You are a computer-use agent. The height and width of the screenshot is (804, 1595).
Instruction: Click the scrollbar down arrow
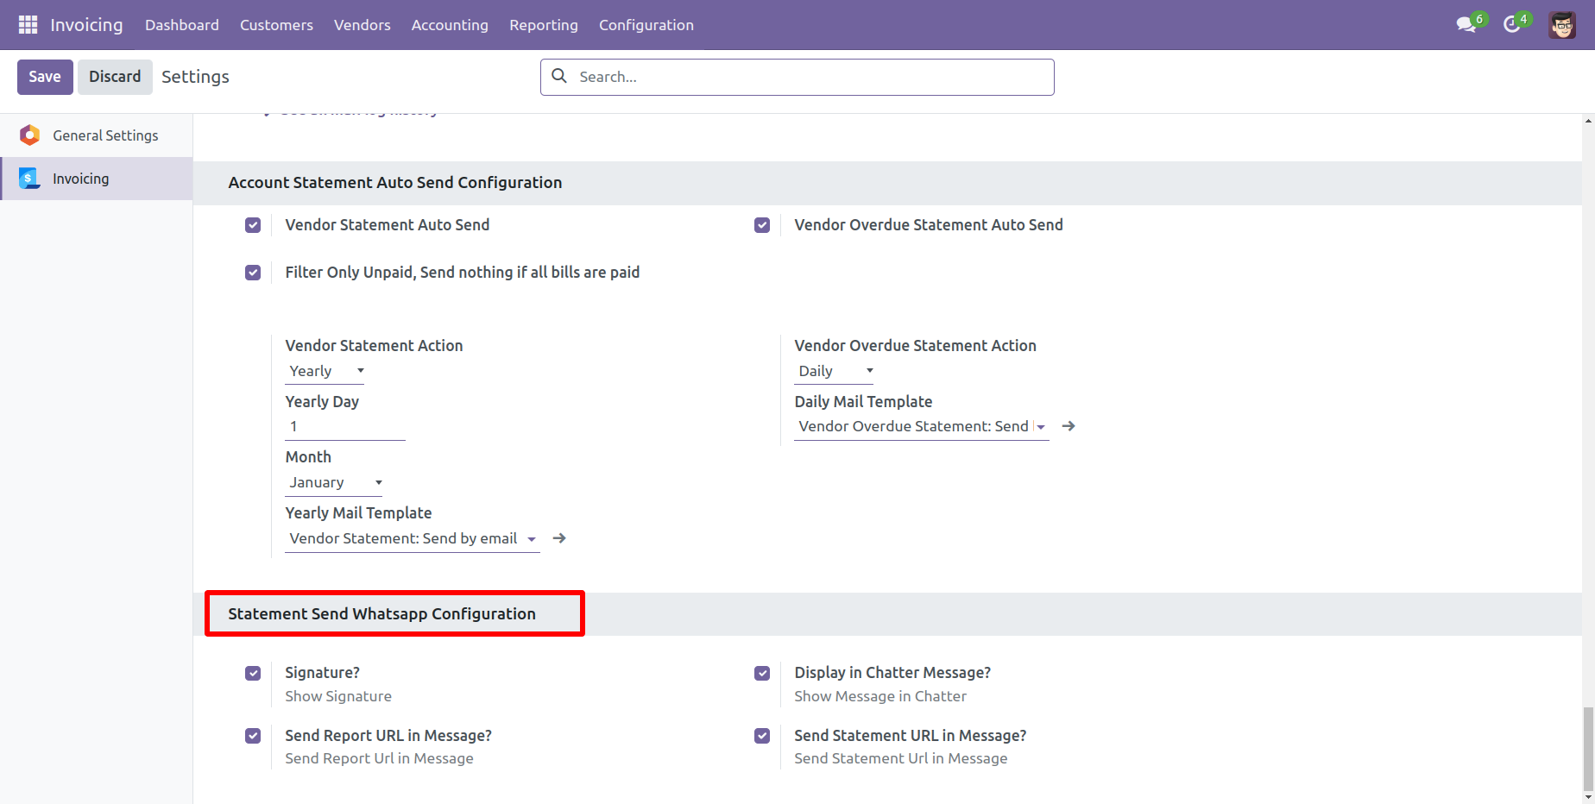pyautogui.click(x=1588, y=797)
